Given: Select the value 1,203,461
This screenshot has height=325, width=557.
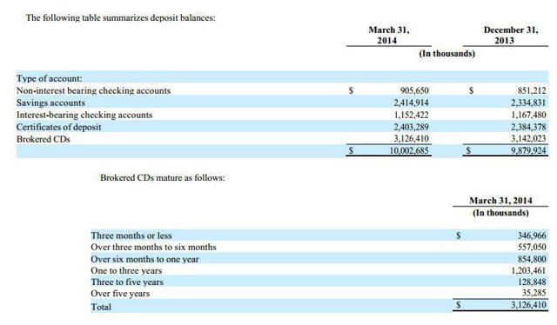Looking at the screenshot, I should [528, 271].
